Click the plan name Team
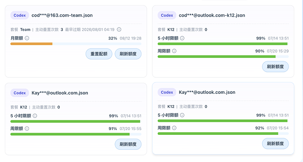Screen dimensions: 303x162 click(25, 29)
